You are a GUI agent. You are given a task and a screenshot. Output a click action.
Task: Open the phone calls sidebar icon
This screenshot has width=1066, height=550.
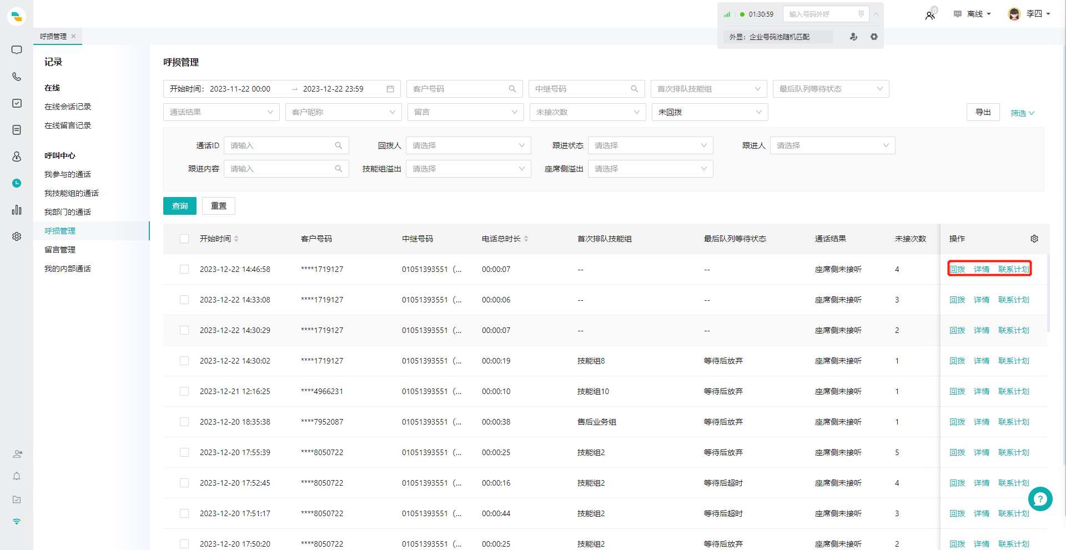17,77
